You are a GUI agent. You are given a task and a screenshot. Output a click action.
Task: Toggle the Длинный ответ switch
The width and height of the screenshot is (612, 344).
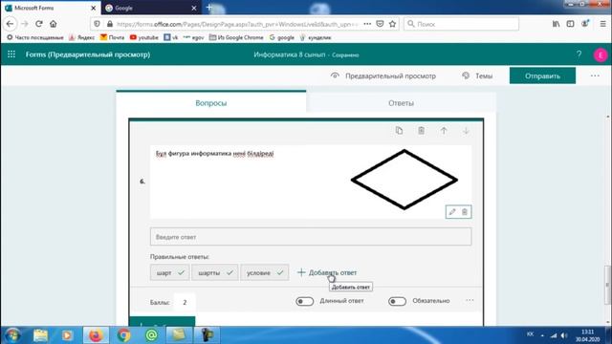tap(304, 301)
